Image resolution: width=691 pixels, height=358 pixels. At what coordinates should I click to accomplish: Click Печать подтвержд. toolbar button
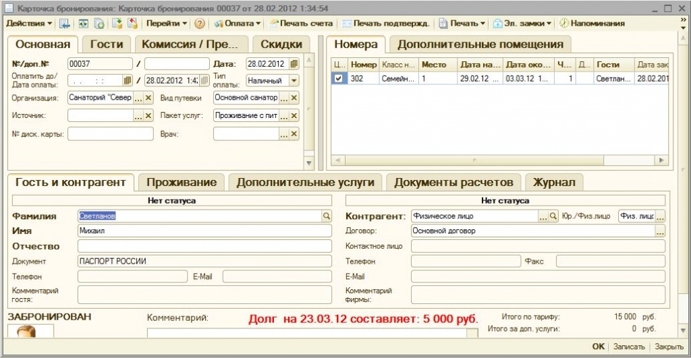tap(385, 24)
